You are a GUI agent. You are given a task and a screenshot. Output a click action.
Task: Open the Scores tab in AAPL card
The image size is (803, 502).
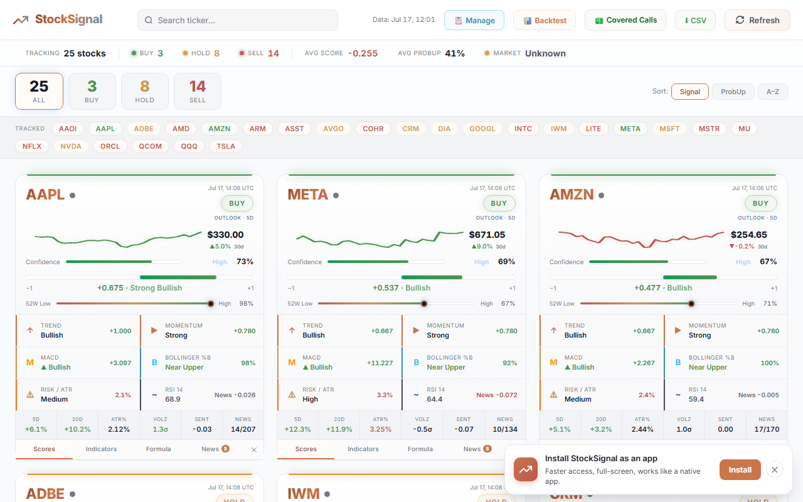tap(44, 449)
